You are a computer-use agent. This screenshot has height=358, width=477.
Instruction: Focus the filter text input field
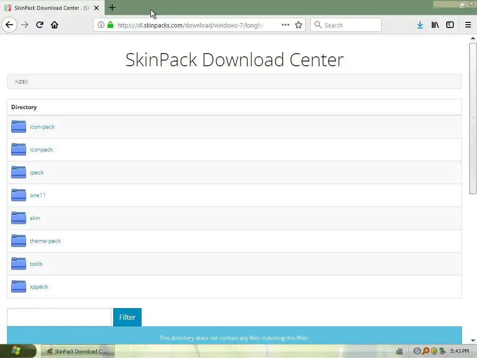(x=59, y=317)
